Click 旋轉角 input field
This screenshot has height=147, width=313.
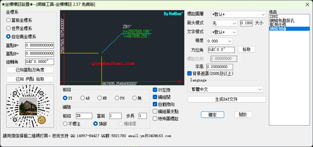click(40, 62)
